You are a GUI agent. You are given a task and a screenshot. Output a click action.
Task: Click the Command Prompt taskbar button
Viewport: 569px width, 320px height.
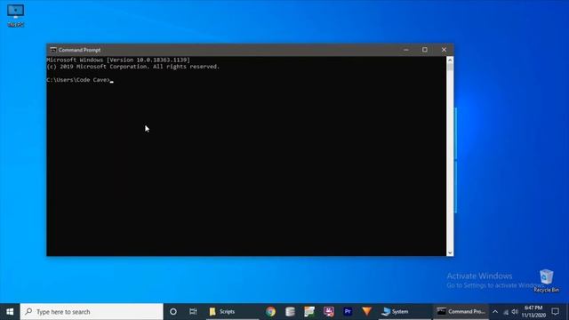tap(461, 312)
